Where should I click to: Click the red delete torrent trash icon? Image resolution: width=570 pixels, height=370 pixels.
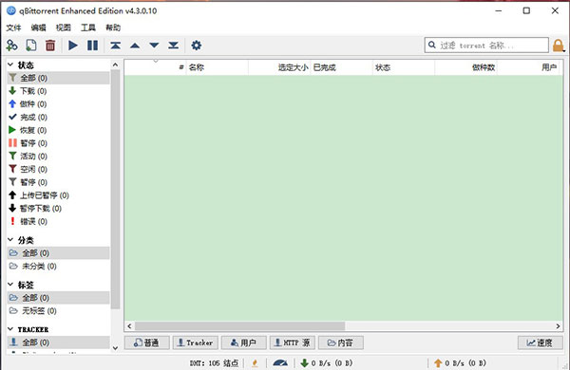coord(50,46)
